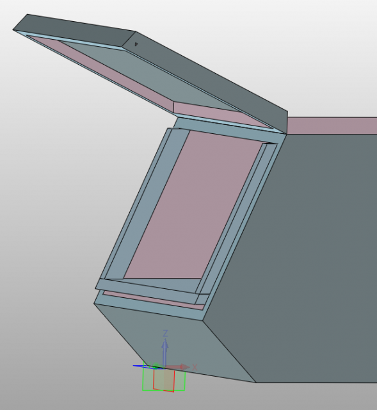Select the thin pink strip below frame
Screen dimensions: 377x410
coord(154,300)
